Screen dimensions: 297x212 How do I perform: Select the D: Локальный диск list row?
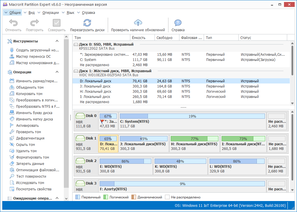tap(181, 81)
